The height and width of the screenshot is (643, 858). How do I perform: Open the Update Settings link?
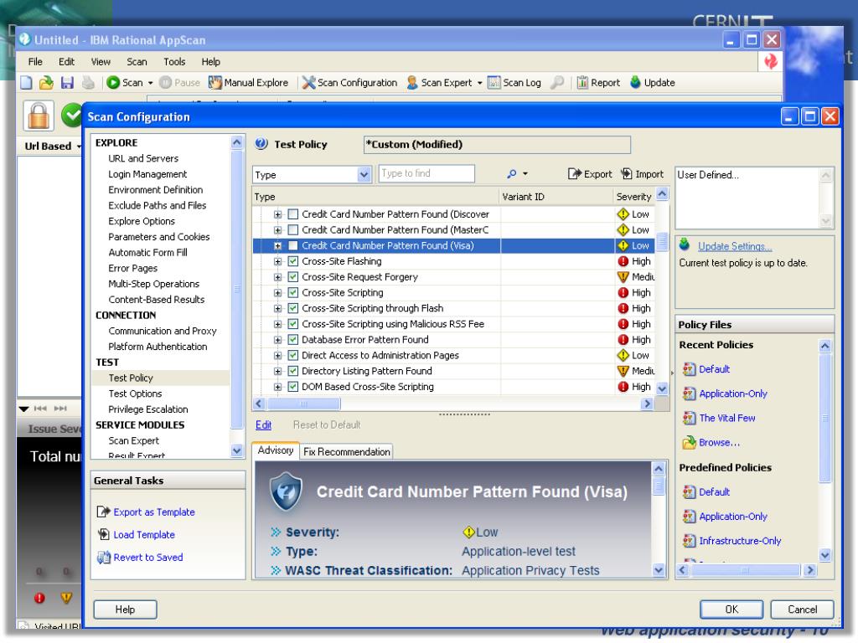[735, 246]
